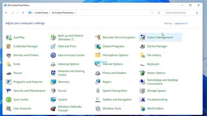The image size is (207, 116).
Task: Click the Ease of Access Centre icon
Action: tap(53, 55)
